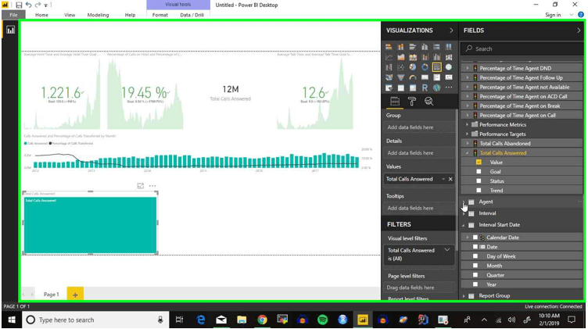The height and width of the screenshot is (329, 588).
Task: Save the report with the floppy disk icon
Action: point(19,5)
